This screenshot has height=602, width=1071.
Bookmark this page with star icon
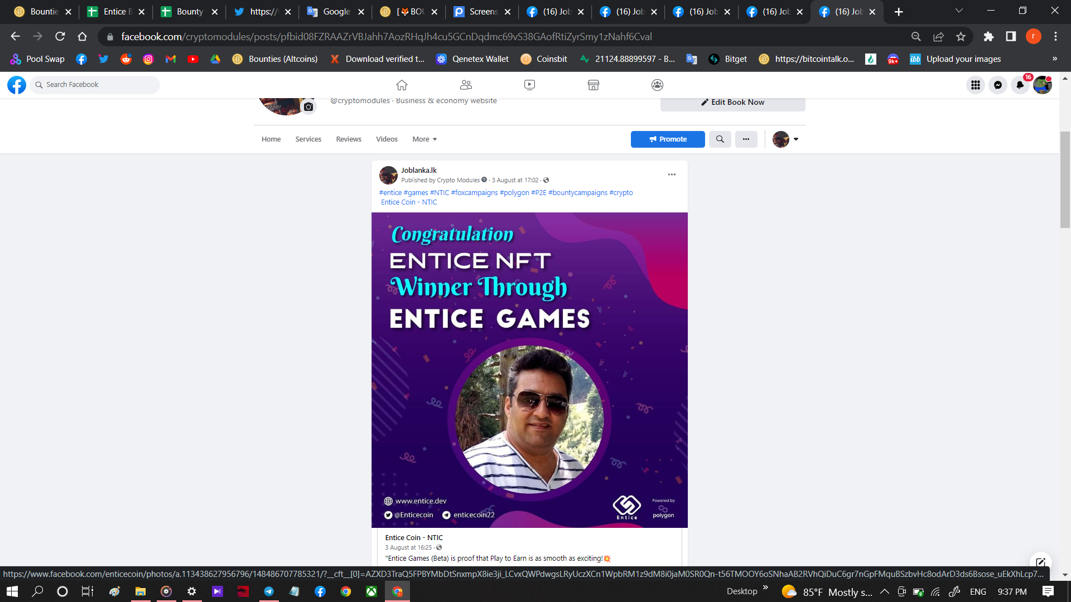point(961,36)
